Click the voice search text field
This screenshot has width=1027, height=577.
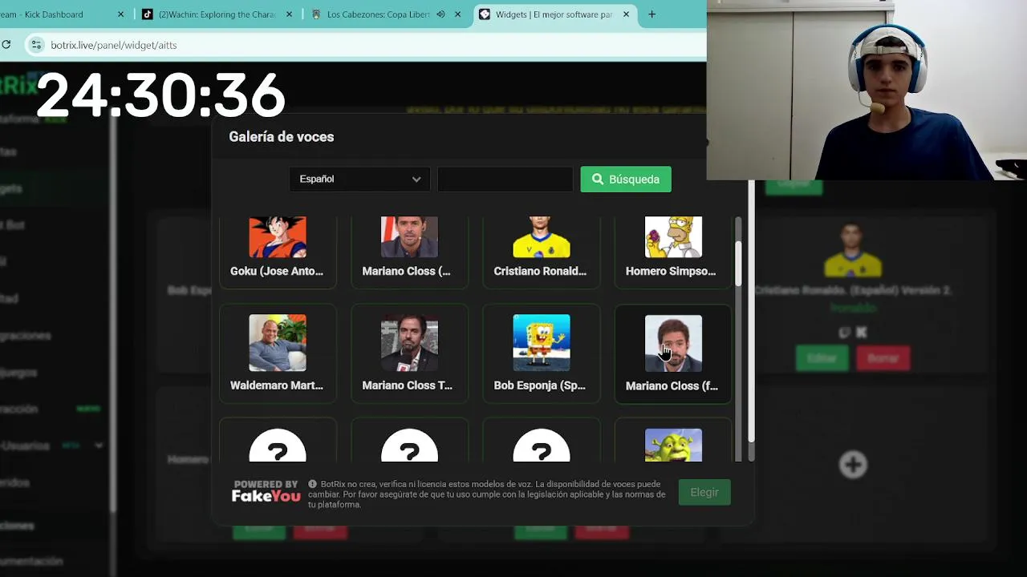(x=505, y=179)
